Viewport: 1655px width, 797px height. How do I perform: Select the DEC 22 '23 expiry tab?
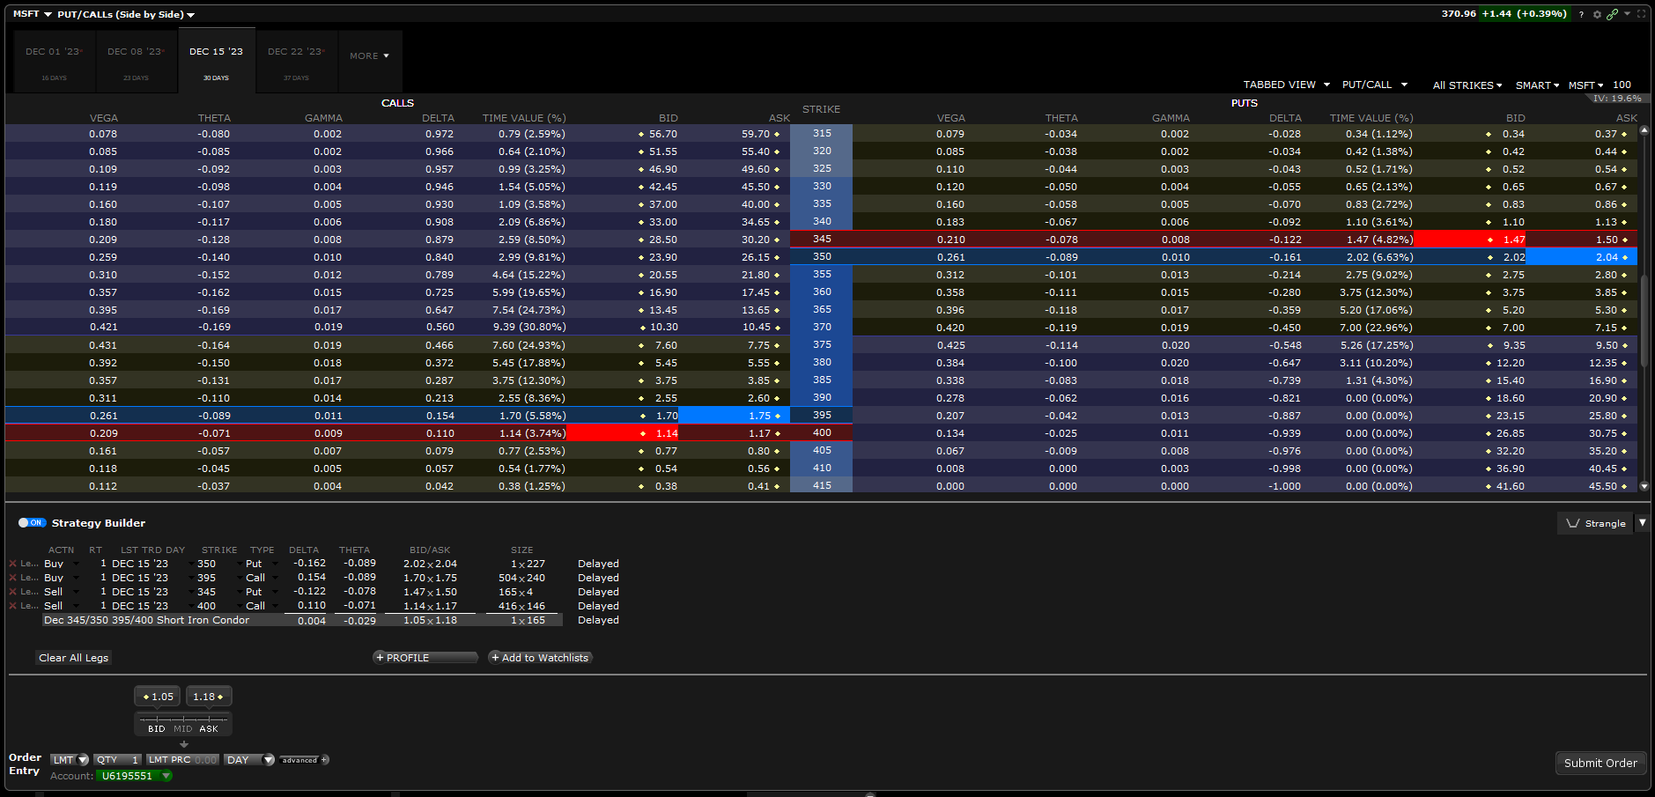296,62
